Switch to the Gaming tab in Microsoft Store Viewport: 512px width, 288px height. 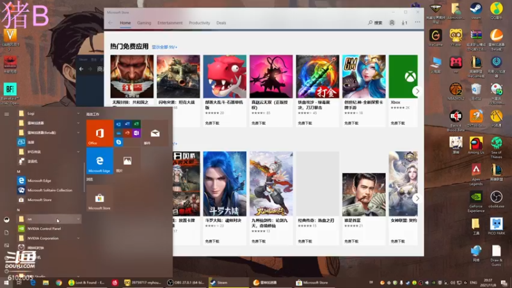144,23
